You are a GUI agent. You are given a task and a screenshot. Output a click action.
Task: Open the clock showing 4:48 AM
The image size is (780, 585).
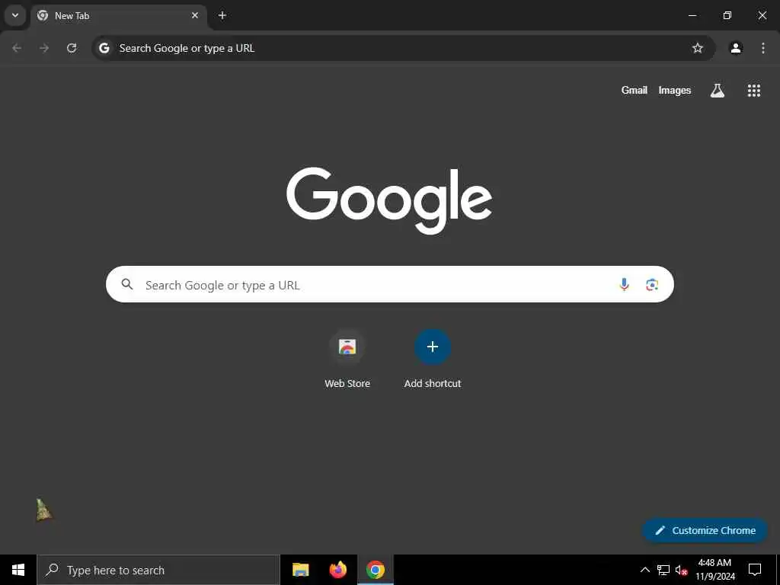click(x=714, y=570)
